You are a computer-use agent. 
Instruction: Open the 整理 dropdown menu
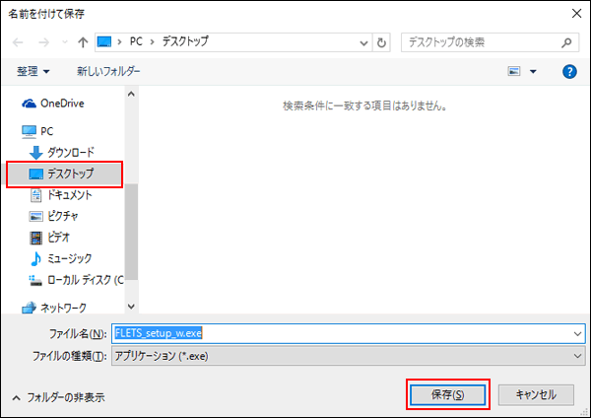[33, 72]
